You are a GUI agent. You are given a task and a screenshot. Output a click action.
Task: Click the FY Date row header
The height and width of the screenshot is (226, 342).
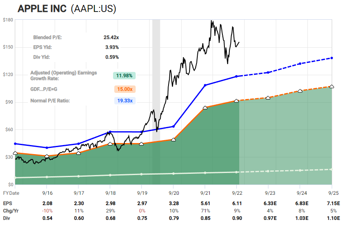pyautogui.click(x=11, y=193)
